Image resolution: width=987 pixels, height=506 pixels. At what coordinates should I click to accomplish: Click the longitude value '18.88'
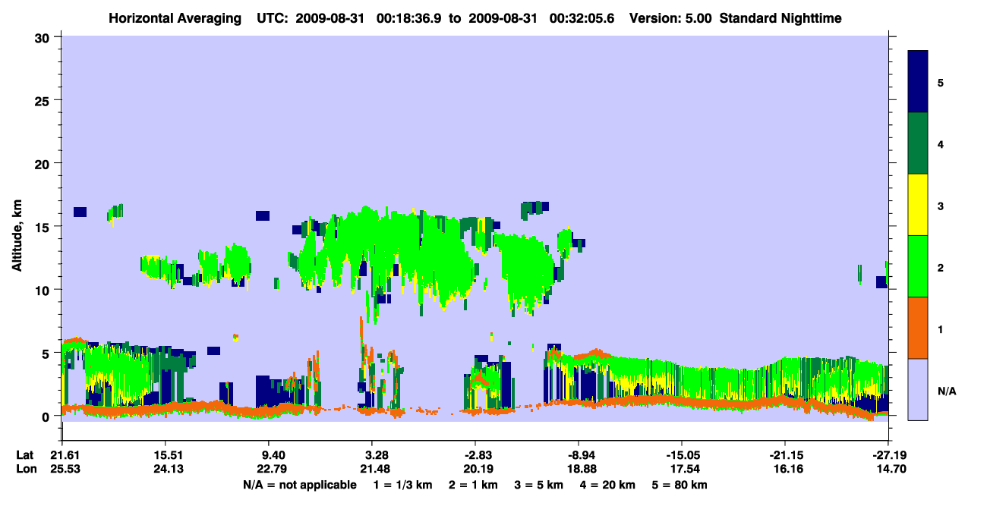(579, 469)
